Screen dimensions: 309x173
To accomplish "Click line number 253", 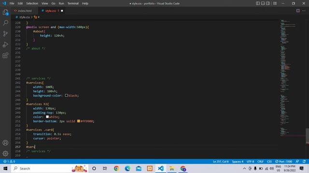I will [x=18, y=130].
